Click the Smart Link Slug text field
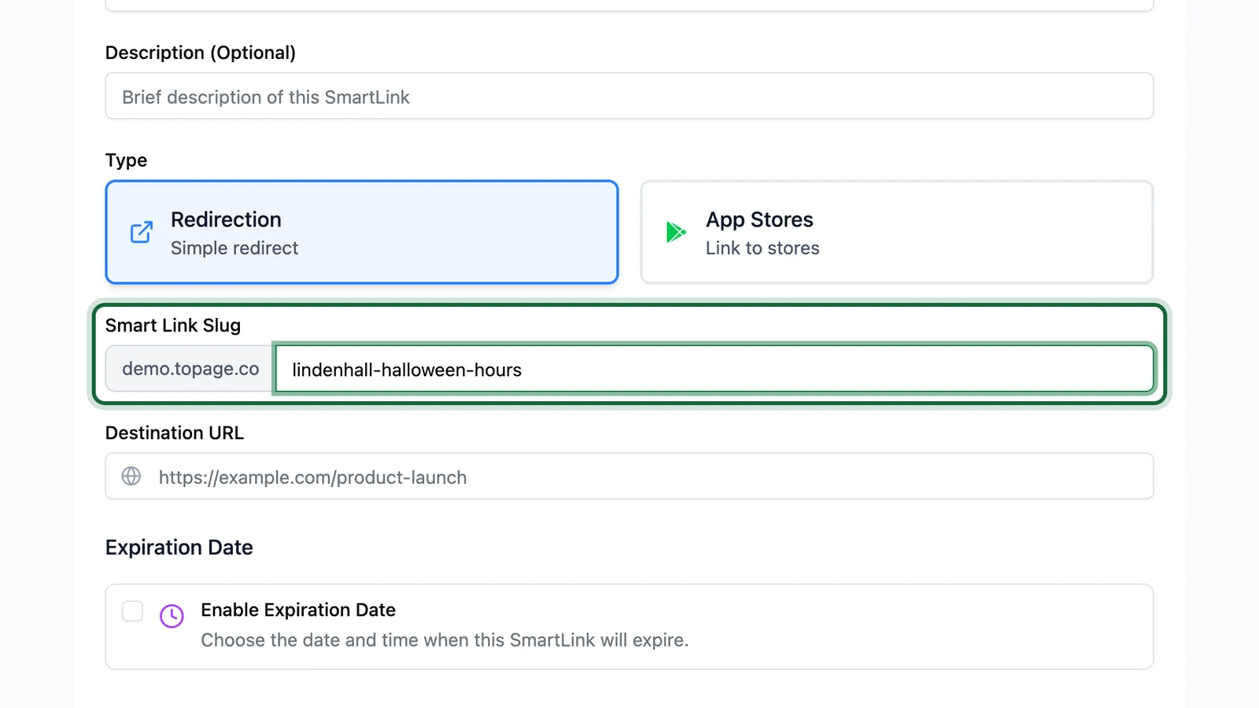This screenshot has height=708, width=1259. [714, 368]
